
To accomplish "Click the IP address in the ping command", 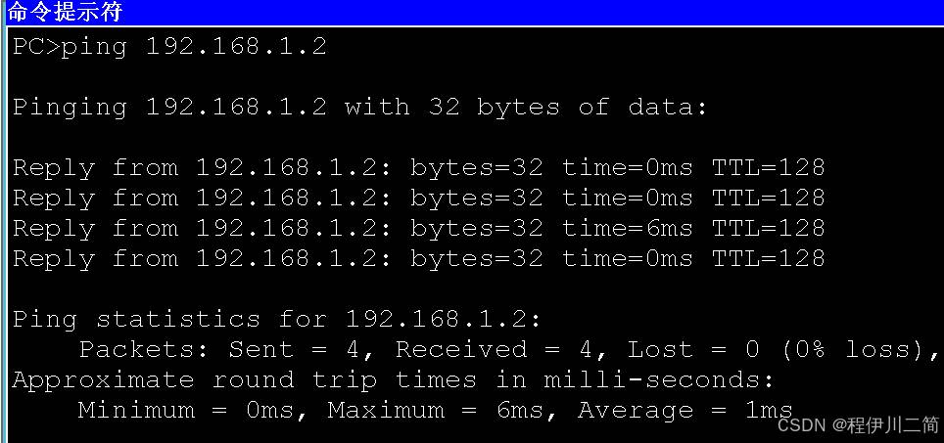I will 235,46.
